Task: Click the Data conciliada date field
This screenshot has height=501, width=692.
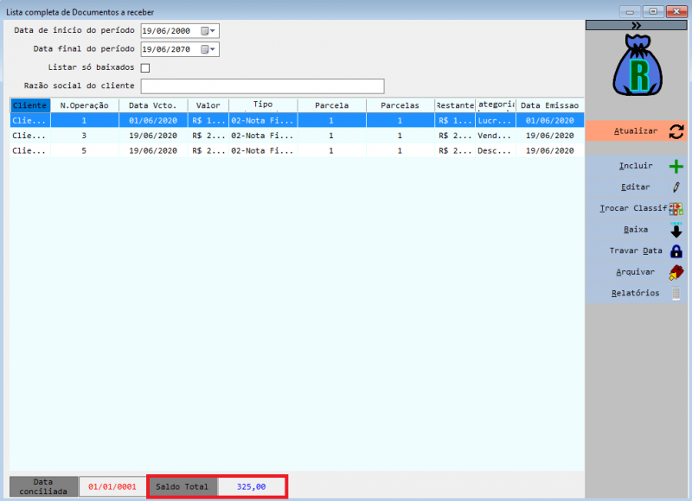Action: tap(112, 487)
